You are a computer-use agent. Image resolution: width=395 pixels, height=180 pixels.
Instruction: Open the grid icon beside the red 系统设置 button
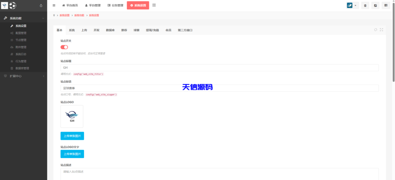point(154,5)
